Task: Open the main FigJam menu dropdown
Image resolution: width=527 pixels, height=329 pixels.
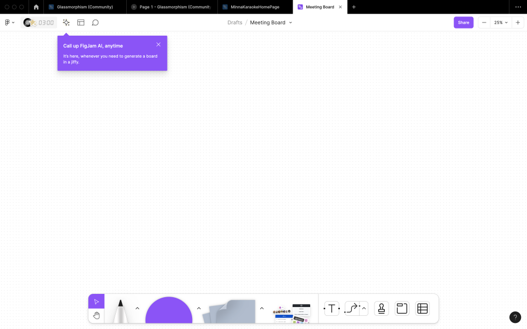Action: click(8, 22)
